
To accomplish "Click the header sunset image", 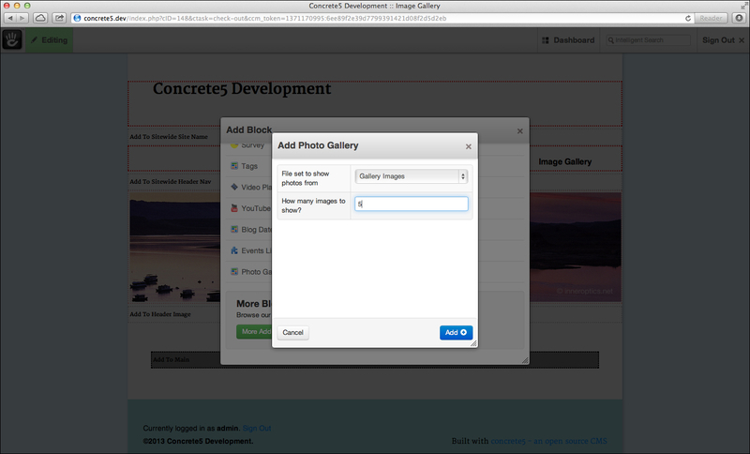I will tap(174, 247).
